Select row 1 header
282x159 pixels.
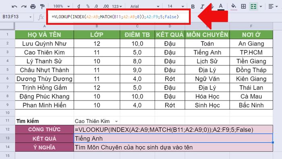click(7, 34)
